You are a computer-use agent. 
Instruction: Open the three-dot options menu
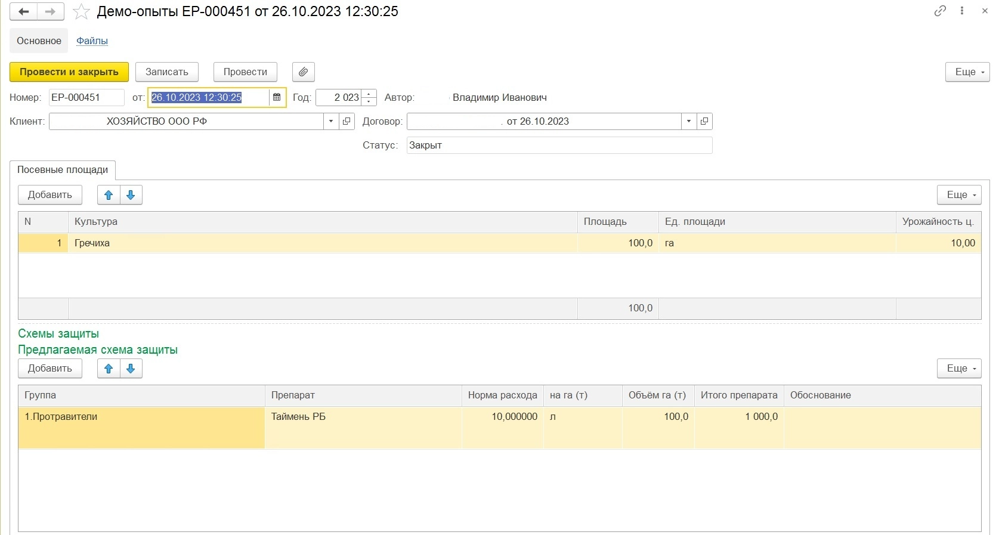pos(962,11)
